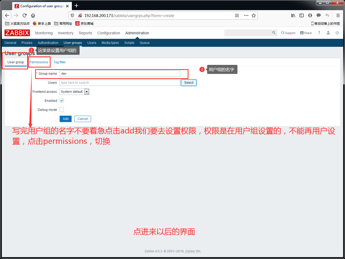The height and width of the screenshot is (259, 345).
Task: Open the Tag filter tab
Action: pyautogui.click(x=60, y=62)
